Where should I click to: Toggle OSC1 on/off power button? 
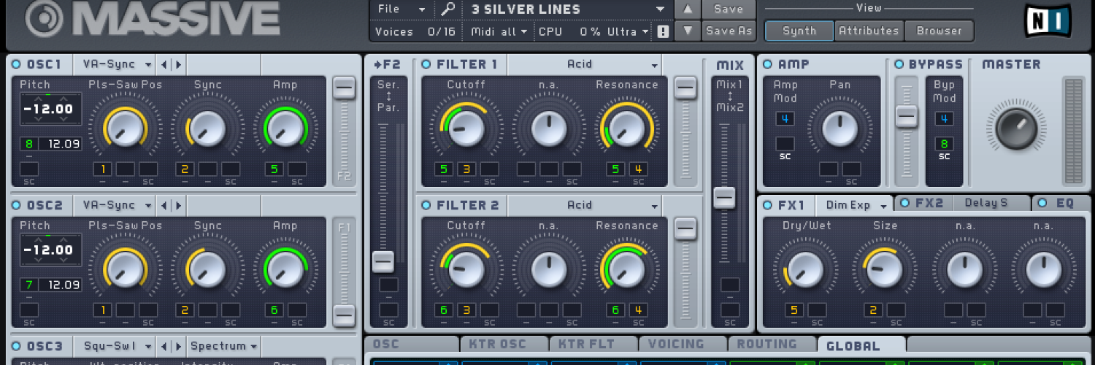point(17,64)
